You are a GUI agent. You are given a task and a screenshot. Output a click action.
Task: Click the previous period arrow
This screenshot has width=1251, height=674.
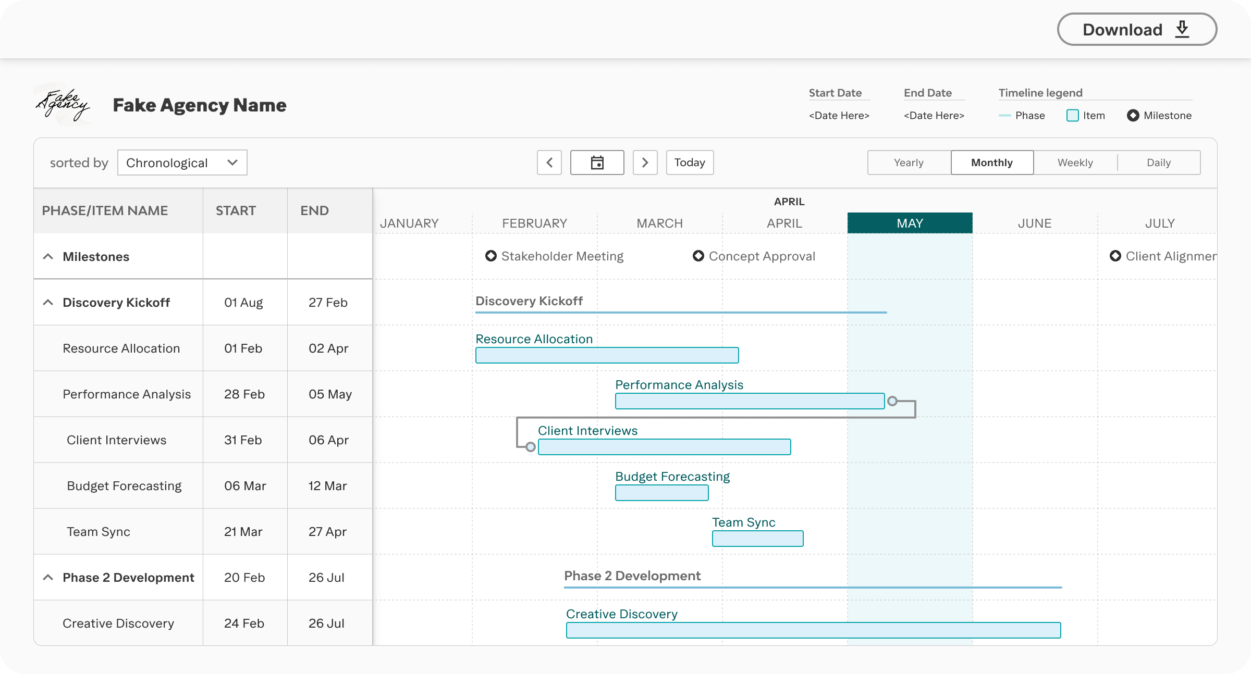549,162
